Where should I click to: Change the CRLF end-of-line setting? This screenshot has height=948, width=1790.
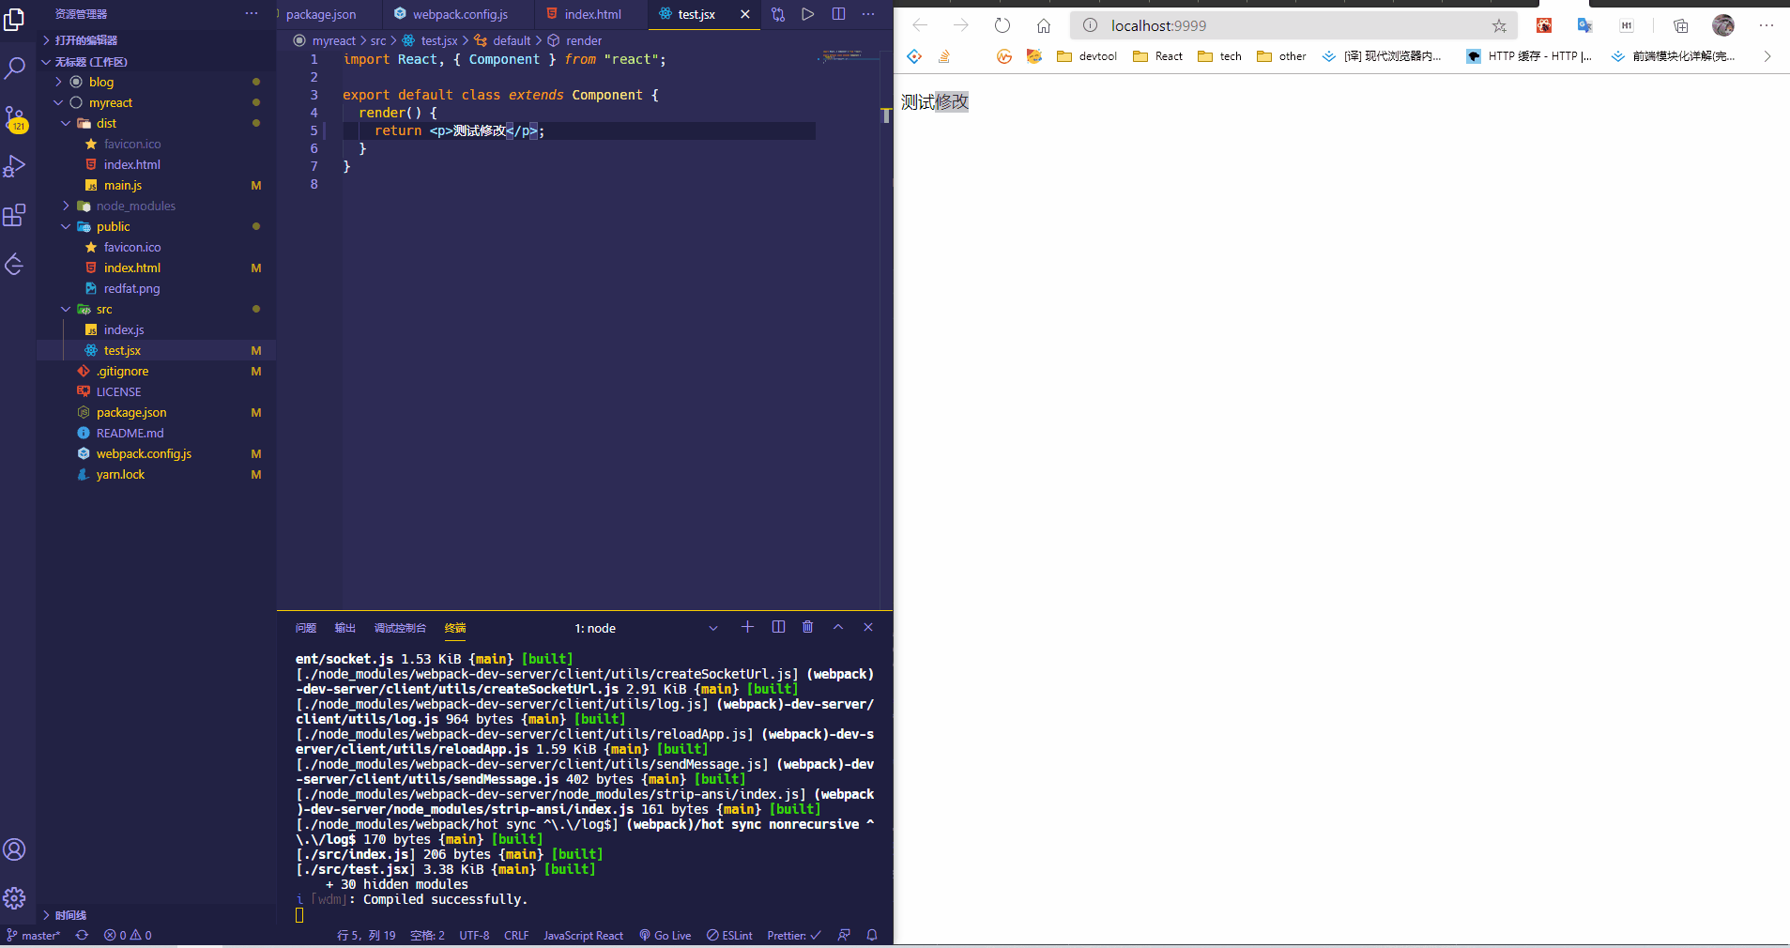516,935
